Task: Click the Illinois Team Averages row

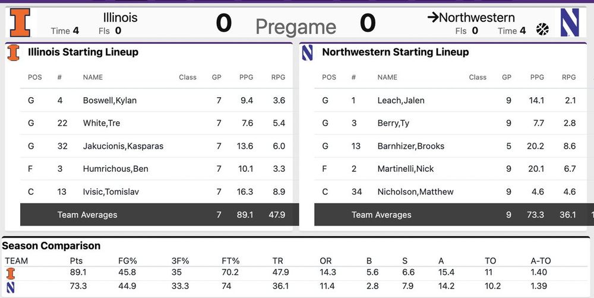Action: [x=87, y=214]
